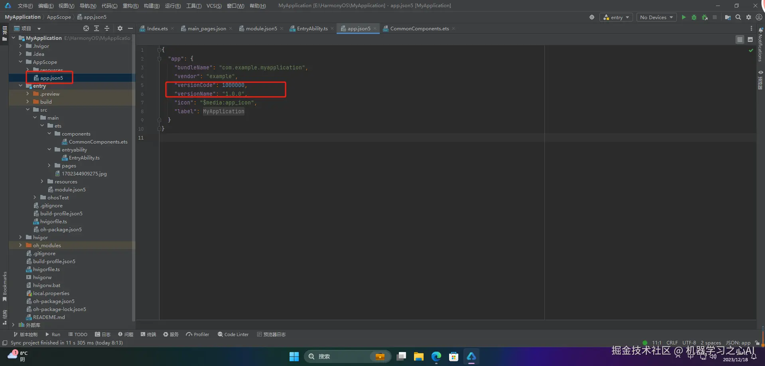The height and width of the screenshot is (366, 765).
Task: Switch to DevEco Studio on the taskbar
Action: click(x=471, y=356)
